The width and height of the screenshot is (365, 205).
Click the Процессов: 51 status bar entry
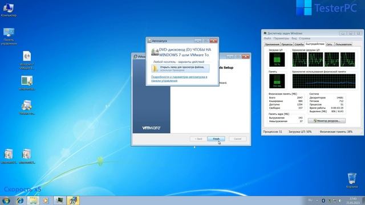coord(273,132)
